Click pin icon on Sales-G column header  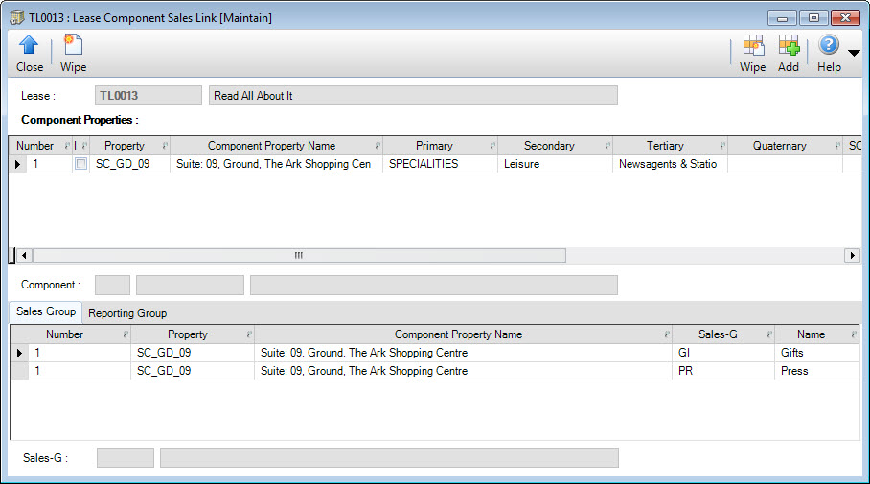coord(769,334)
